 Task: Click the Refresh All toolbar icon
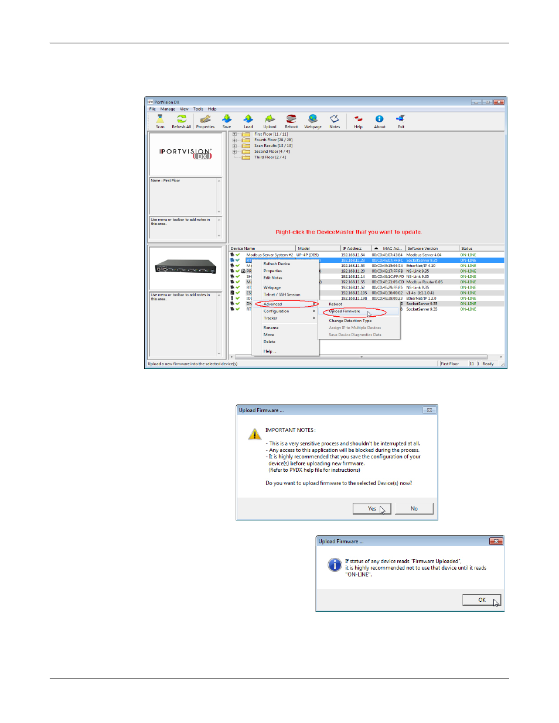182,121
